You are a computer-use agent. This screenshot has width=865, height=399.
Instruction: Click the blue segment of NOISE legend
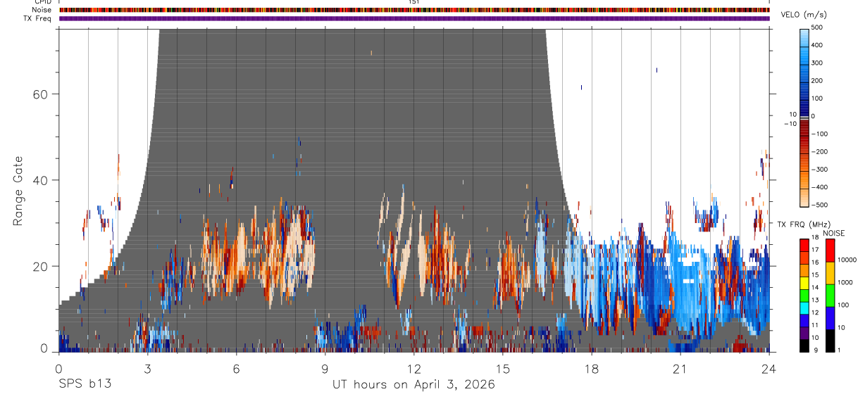point(830,318)
